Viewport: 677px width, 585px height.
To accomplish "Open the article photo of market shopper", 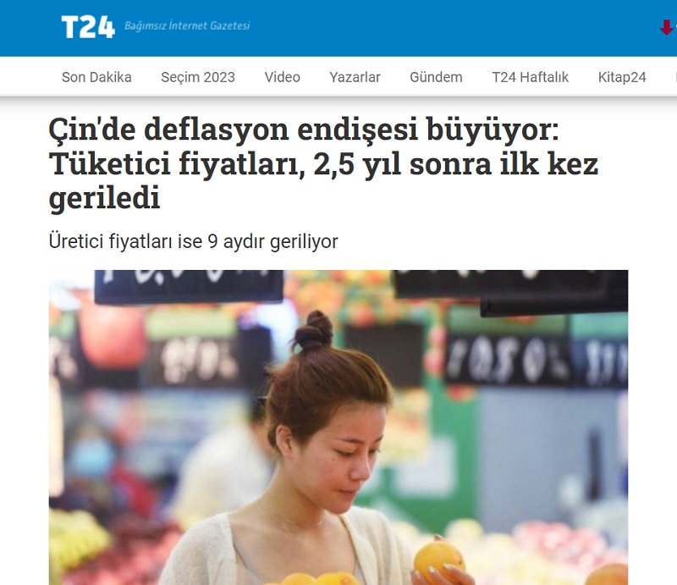I will 338,428.
